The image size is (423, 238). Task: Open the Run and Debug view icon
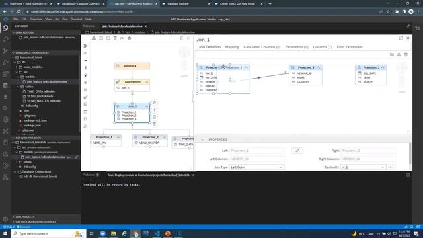(x=5, y=62)
